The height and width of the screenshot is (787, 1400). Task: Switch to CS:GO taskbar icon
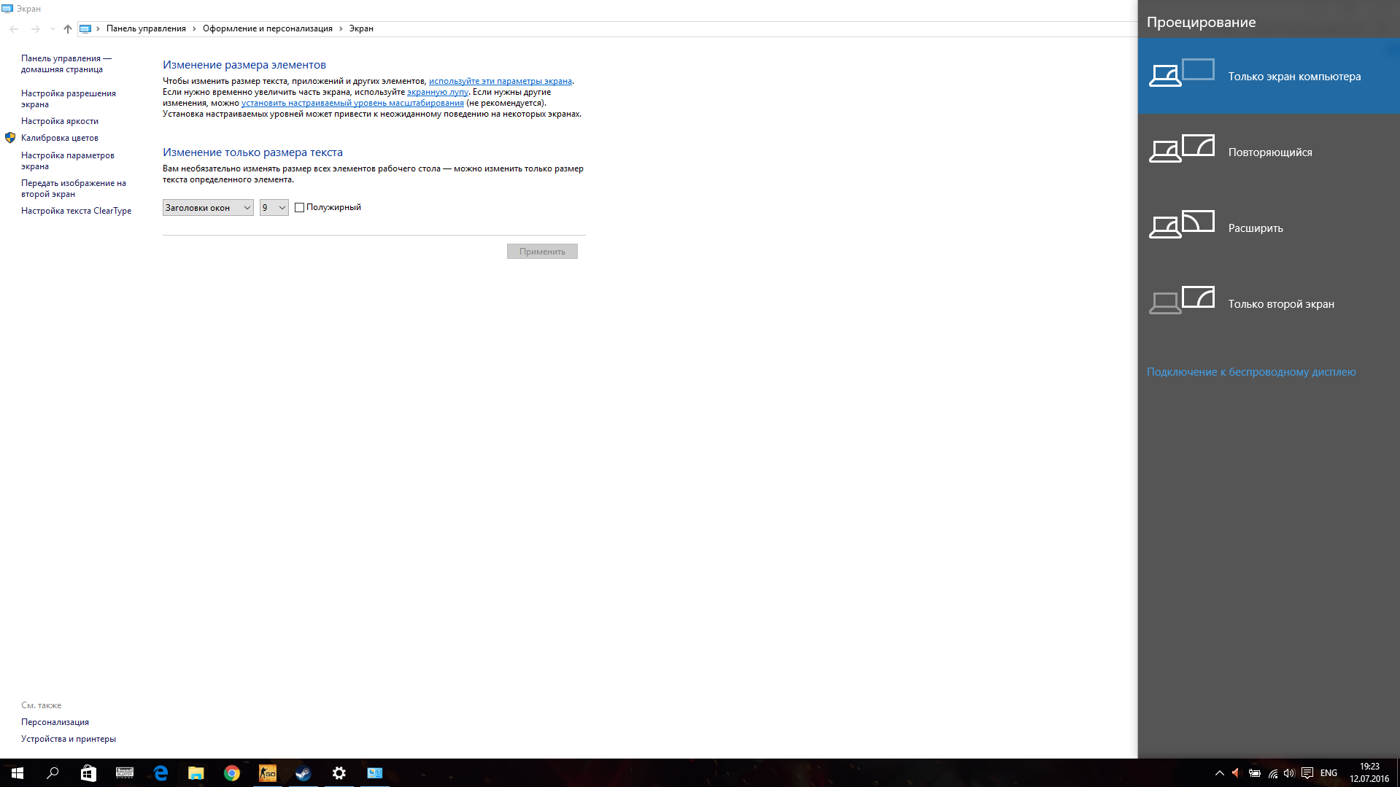coord(268,773)
